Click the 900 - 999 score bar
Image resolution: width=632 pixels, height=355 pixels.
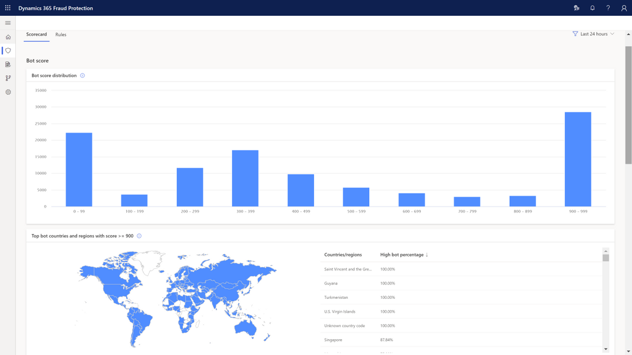(578, 159)
